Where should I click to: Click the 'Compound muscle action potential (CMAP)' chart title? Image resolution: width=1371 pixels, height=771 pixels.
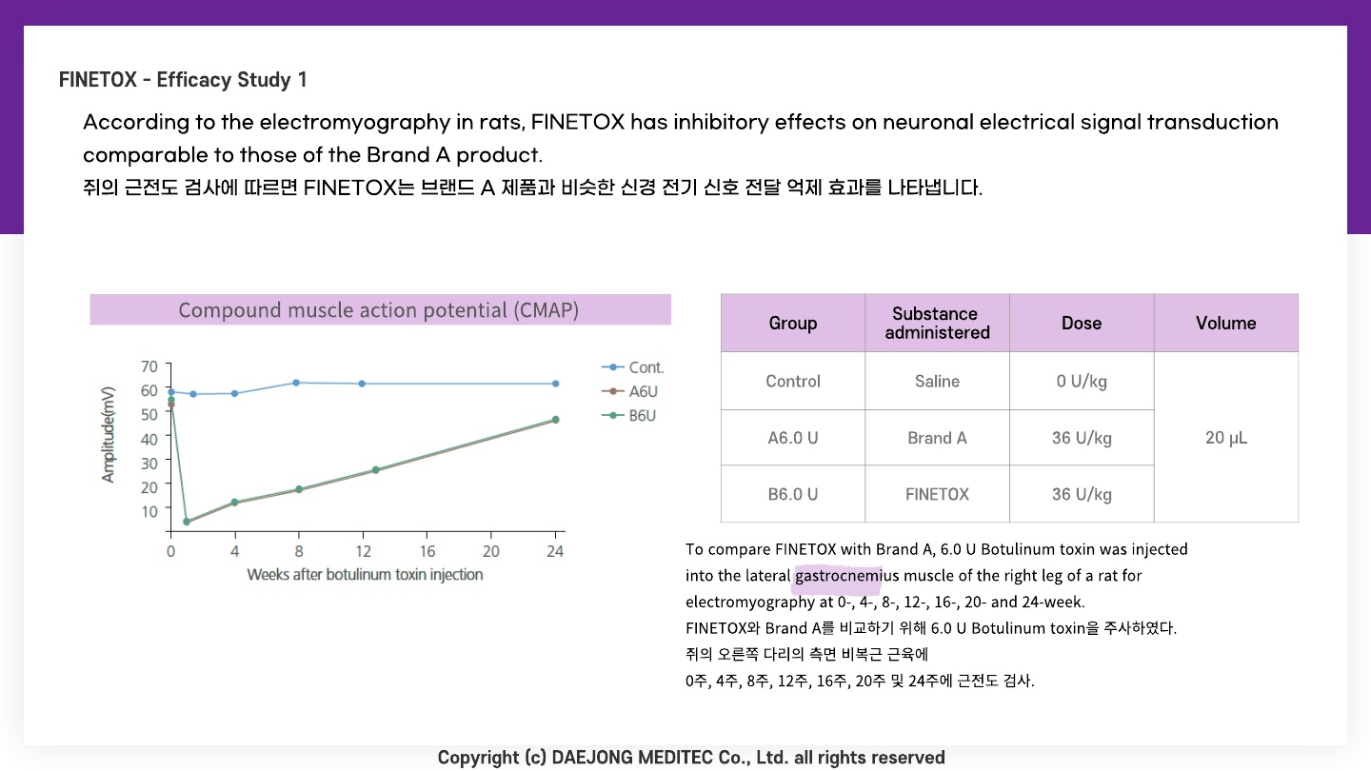pos(379,310)
